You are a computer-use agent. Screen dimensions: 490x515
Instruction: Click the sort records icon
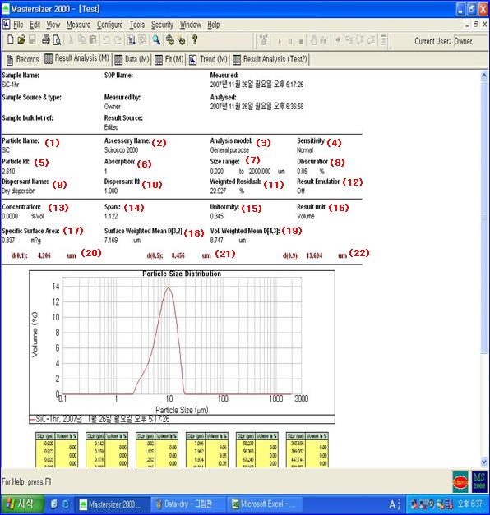point(132,40)
